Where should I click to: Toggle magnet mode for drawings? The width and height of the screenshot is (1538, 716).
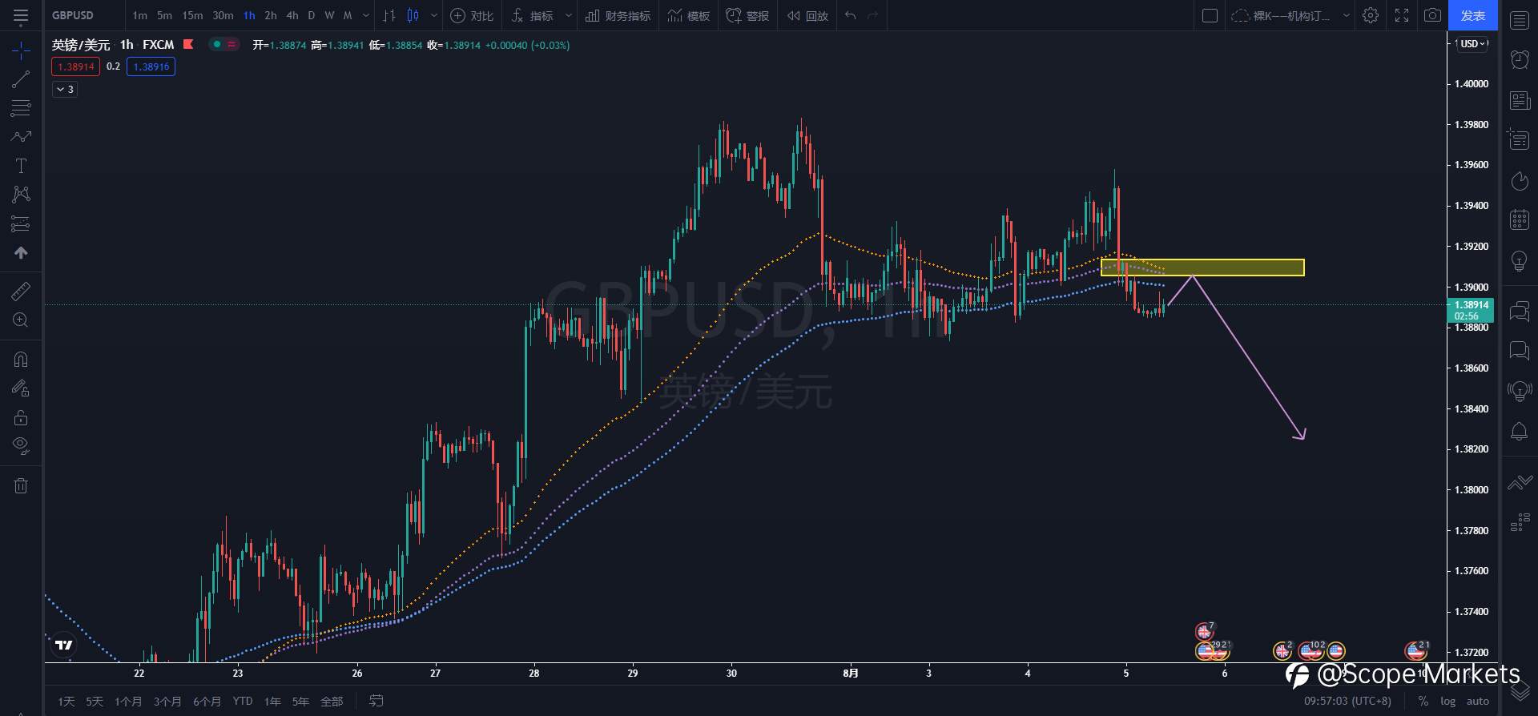pos(21,359)
